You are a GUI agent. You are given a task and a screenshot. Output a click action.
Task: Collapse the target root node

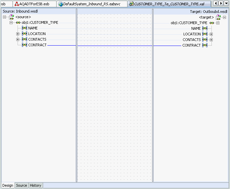tap(225, 18)
